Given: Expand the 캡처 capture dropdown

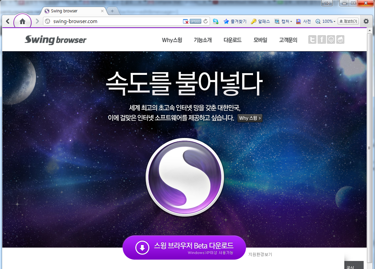Looking at the screenshot, I should click(283, 21).
